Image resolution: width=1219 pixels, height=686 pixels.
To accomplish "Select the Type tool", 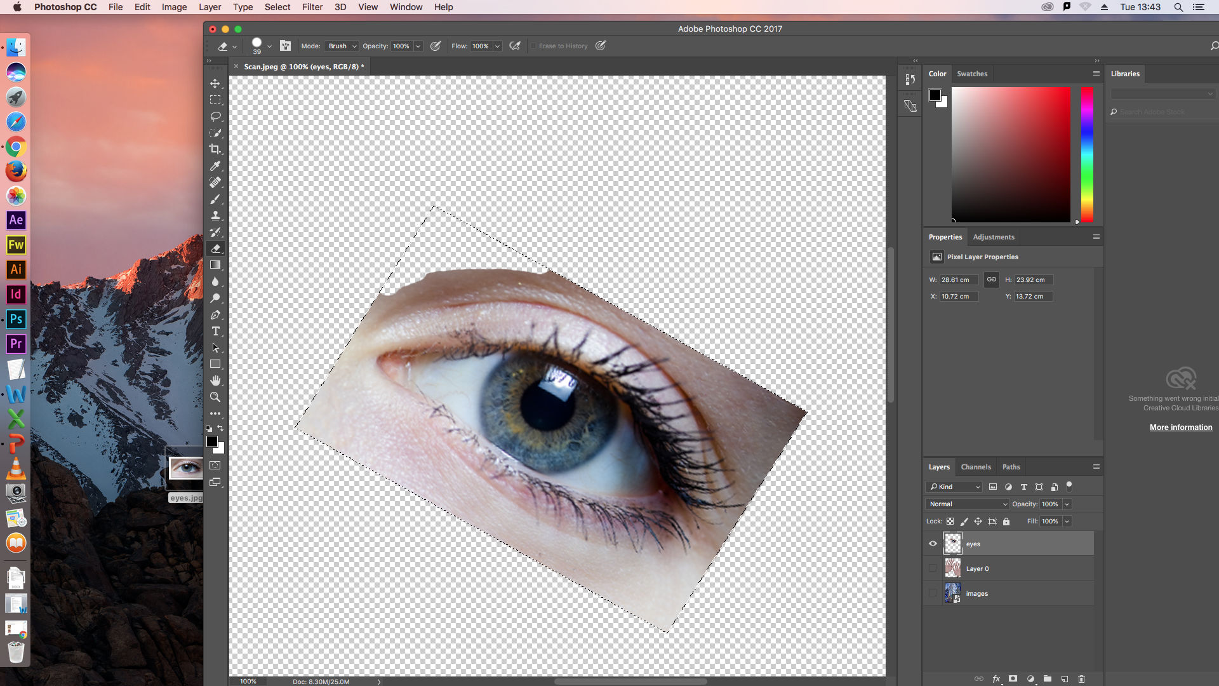I will click(215, 332).
